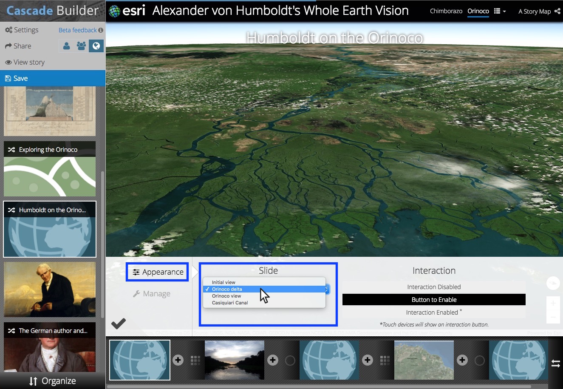Click the touch devices interaction footnote
The width and height of the screenshot is (563, 389).
point(434,324)
